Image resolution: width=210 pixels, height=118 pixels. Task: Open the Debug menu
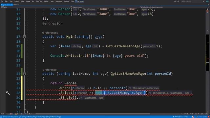(28, 1)
